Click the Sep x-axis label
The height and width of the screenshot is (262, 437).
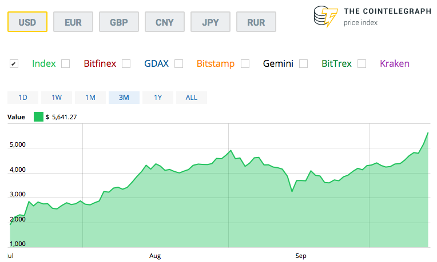[301, 256]
